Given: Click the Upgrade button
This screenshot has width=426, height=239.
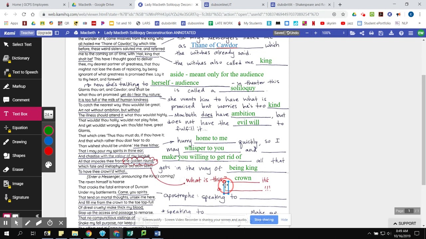Looking at the screenshot, I should tap(44, 33).
